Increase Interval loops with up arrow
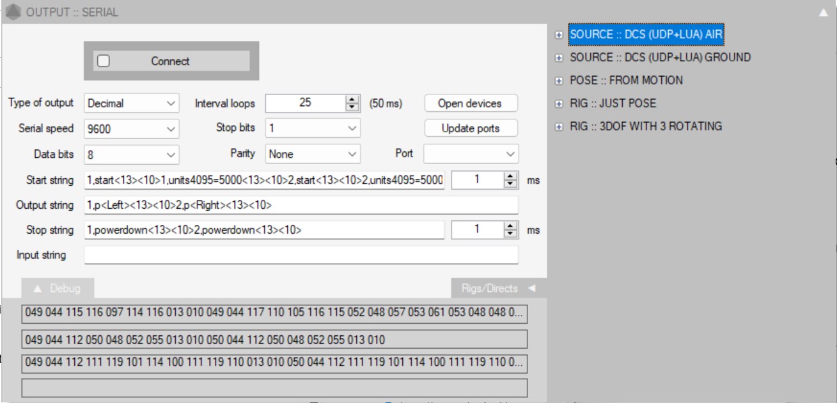 tap(352, 99)
